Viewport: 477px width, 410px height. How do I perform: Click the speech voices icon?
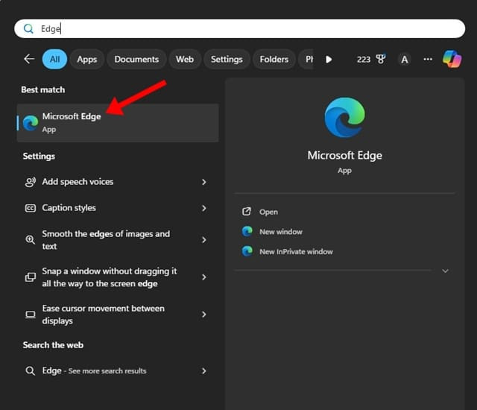(30, 182)
